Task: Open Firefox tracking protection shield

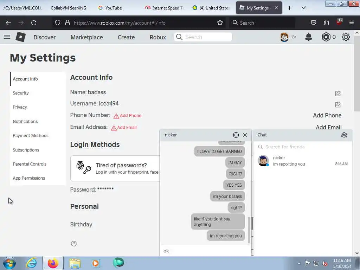Action: pyautogui.click(x=58, y=23)
